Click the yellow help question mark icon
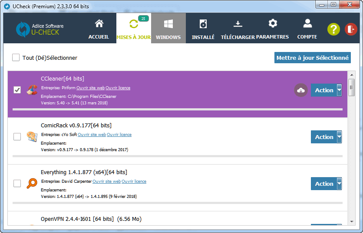363x233 pixels. click(x=333, y=29)
